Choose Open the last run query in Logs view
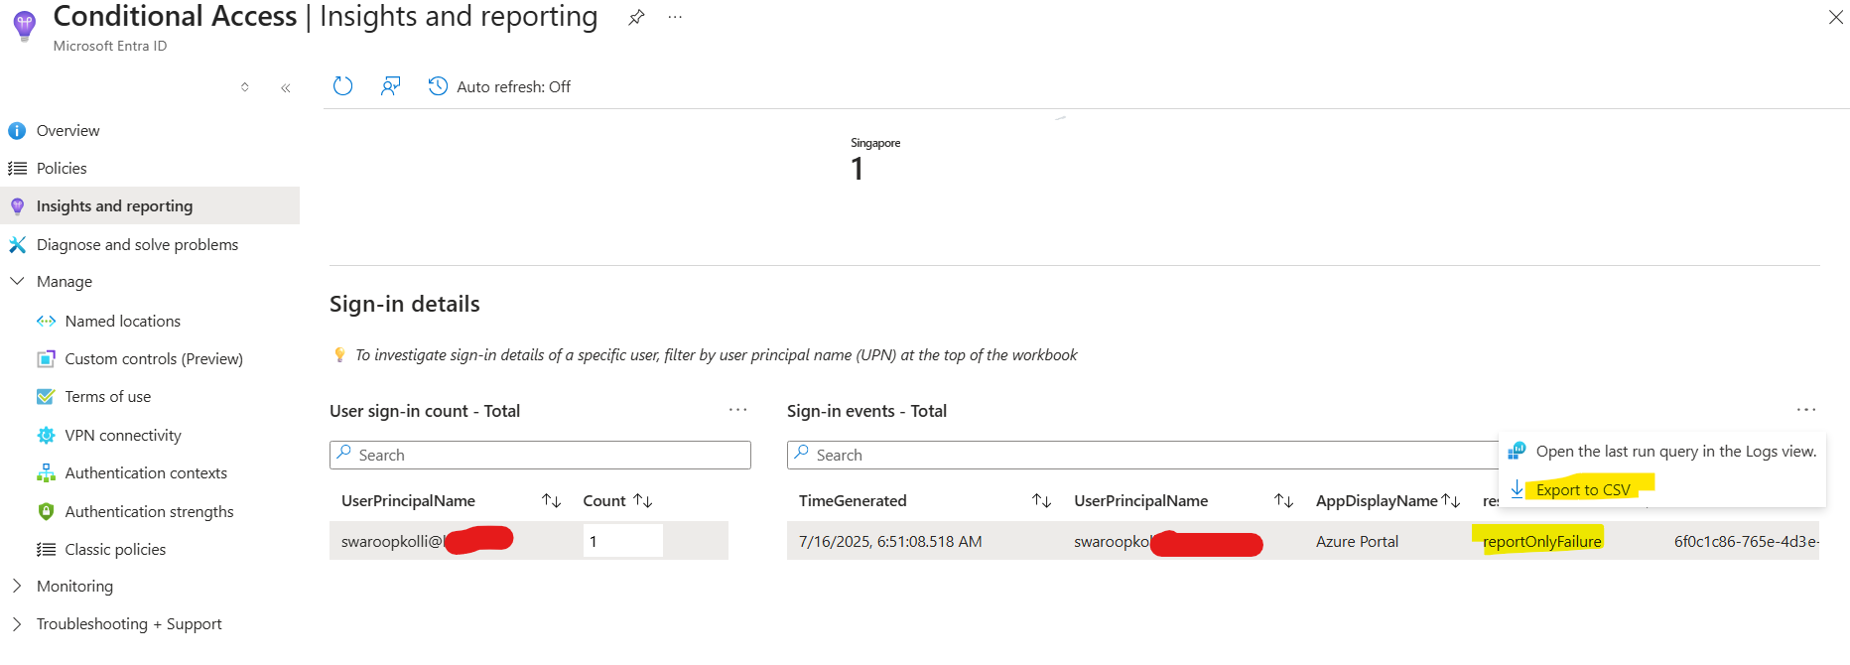Viewport: 1850px width, 665px height. point(1676,451)
